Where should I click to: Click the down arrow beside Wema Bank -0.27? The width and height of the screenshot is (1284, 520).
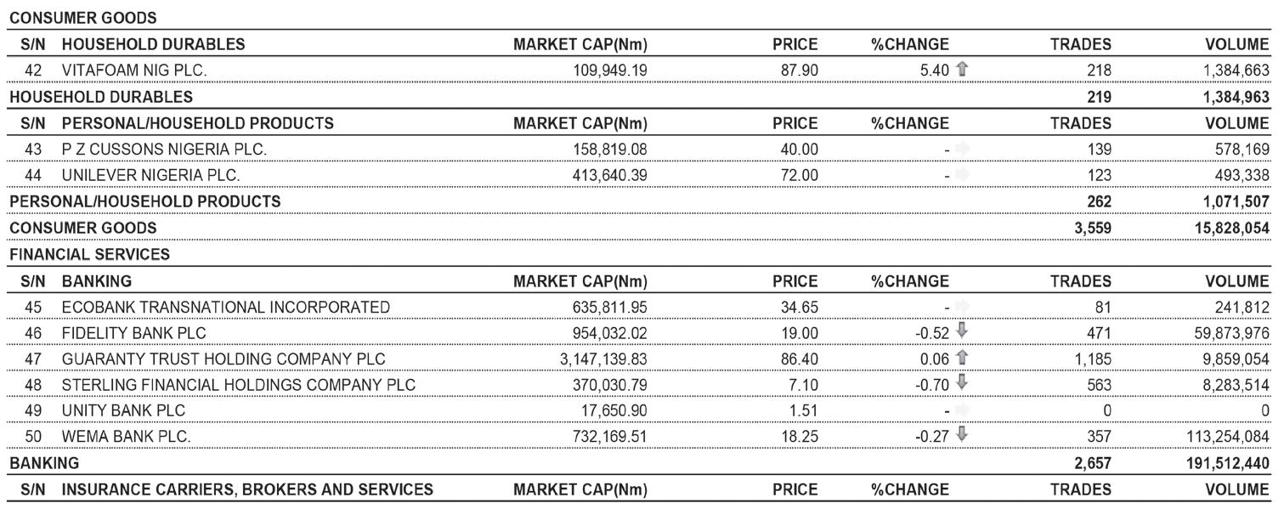tap(962, 436)
